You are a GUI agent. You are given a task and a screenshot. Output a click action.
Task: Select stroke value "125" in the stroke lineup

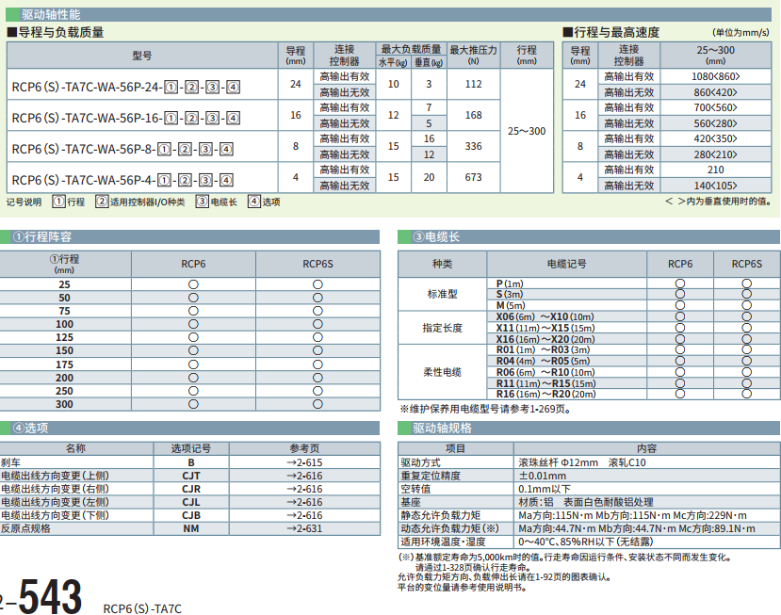click(x=64, y=337)
